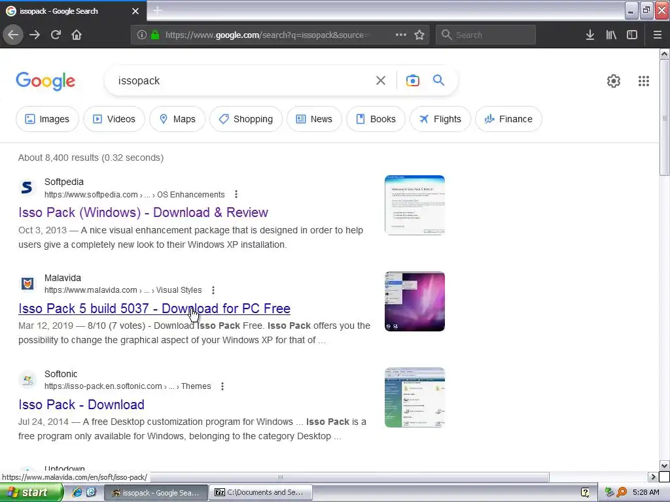The height and width of the screenshot is (502, 670).
Task: Click the Softpedia site name text
Action: point(64,182)
